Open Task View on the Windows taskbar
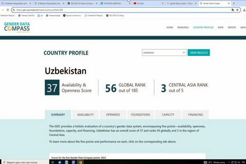Image resolution: width=246 pixels, height=164 pixels. pyautogui.click(x=52, y=162)
